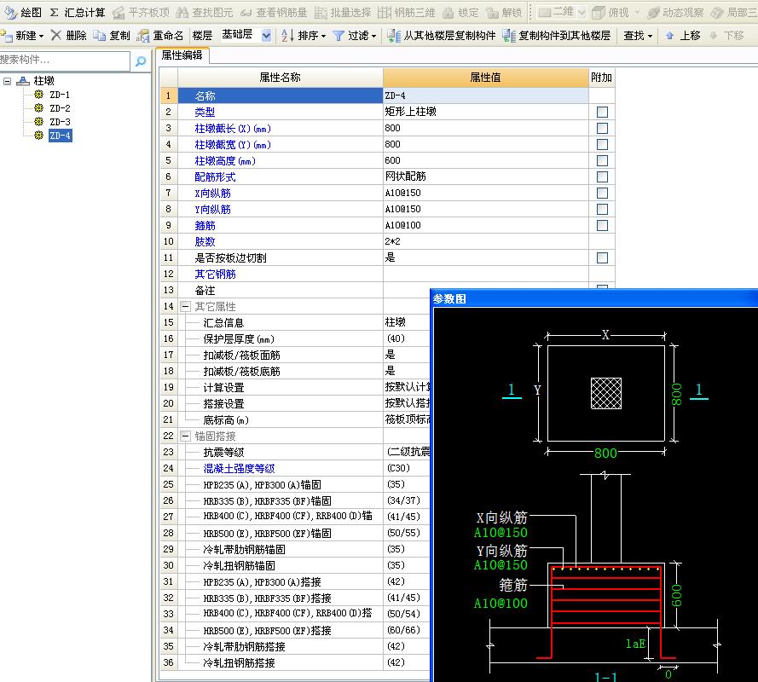Click the A10@100 label in 参数图
Screen dimensions: 758x682
(501, 604)
